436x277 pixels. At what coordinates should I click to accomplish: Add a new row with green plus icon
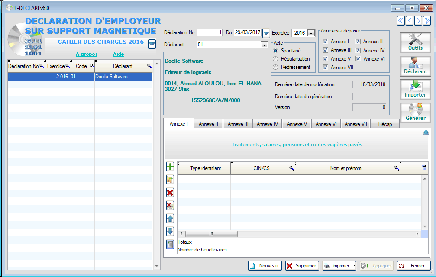pyautogui.click(x=170, y=167)
